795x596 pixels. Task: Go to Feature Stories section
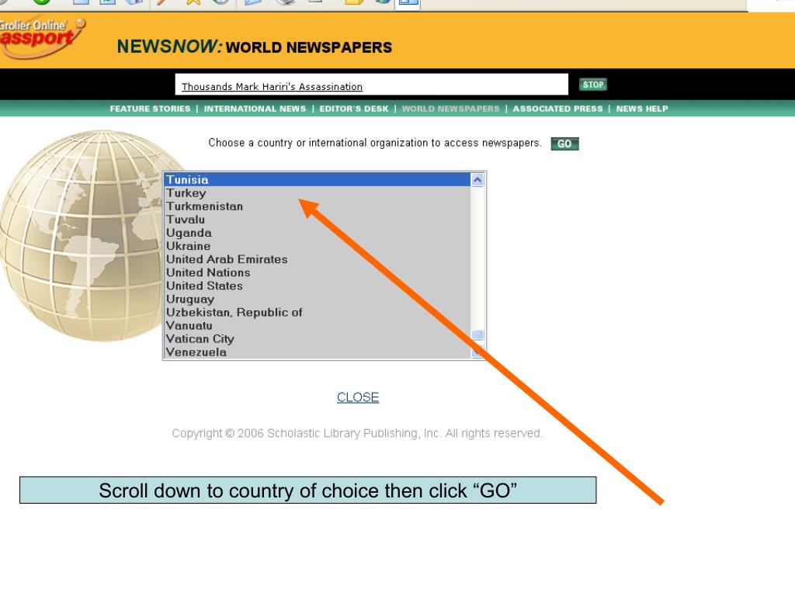[150, 109]
